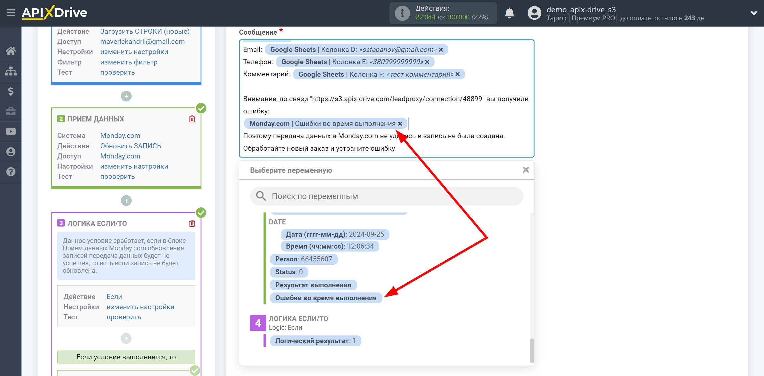The width and height of the screenshot is (764, 376).
Task: Go to Home in sidebar
Action: pos(11,51)
